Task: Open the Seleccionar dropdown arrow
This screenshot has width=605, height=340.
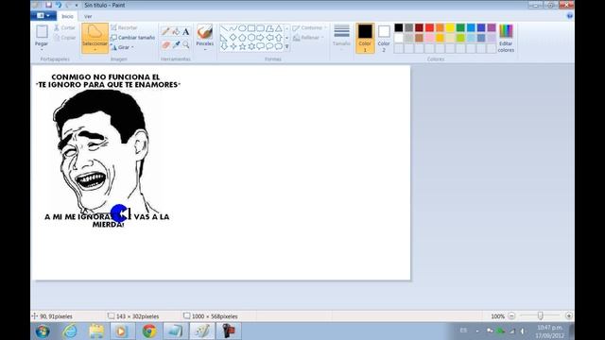Action: coord(95,49)
